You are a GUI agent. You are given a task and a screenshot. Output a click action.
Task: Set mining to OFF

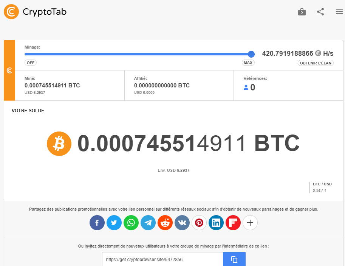31,63
